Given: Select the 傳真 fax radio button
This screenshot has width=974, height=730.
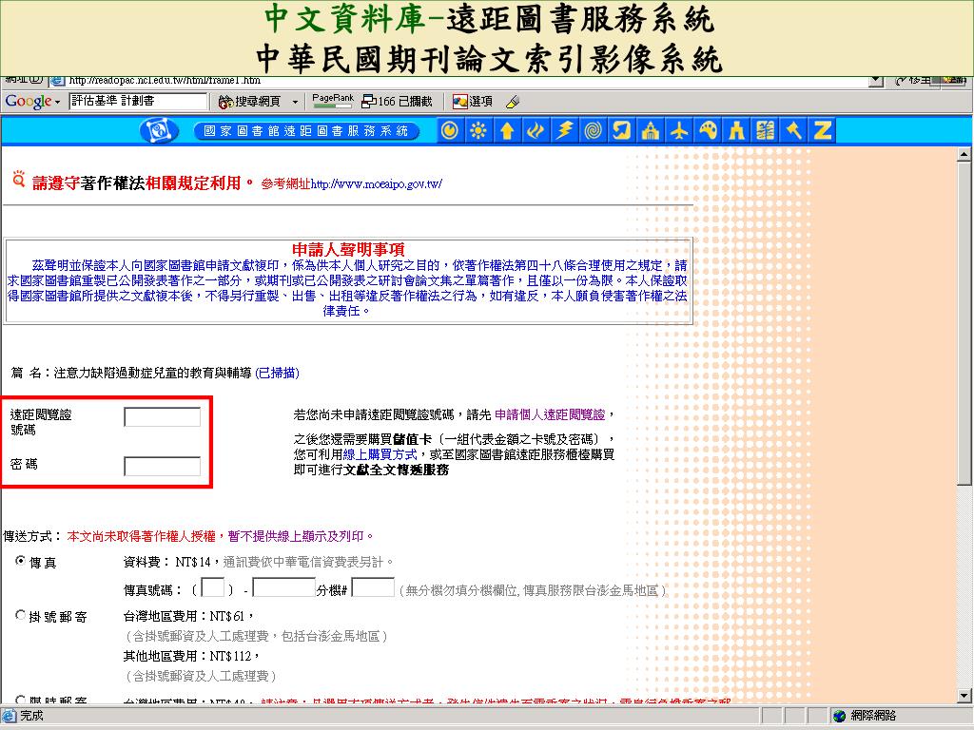Looking at the screenshot, I should point(21,561).
